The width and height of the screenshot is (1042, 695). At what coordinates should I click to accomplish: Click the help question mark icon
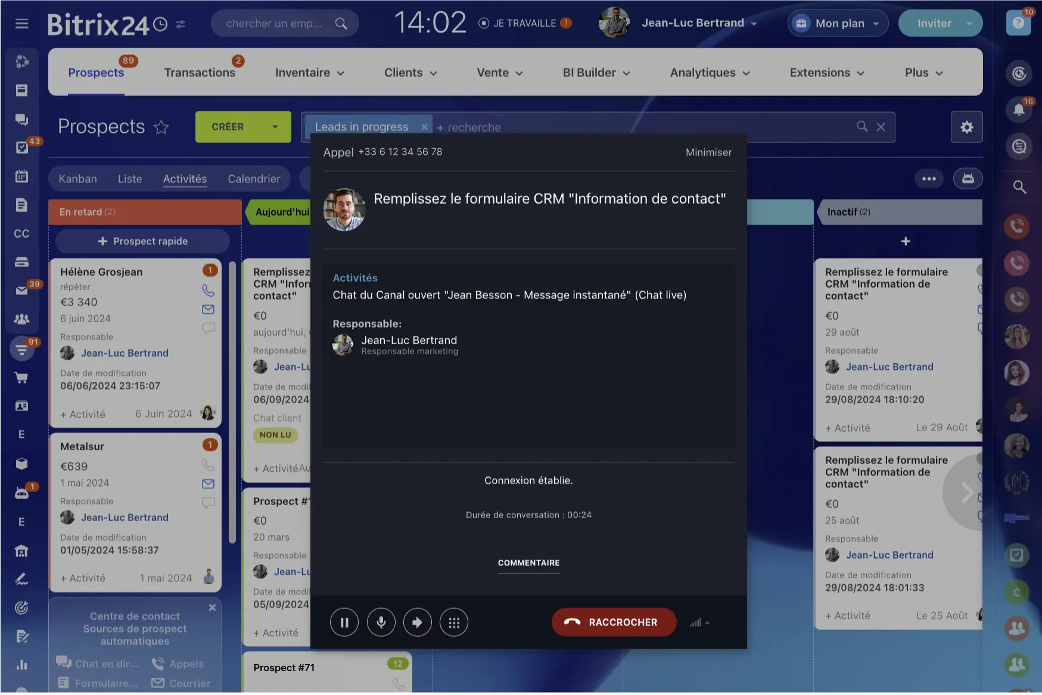(1018, 23)
